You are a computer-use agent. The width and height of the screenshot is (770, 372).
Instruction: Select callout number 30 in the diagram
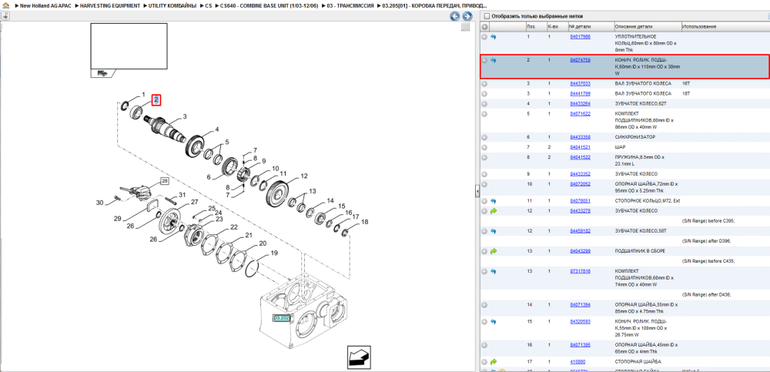[x=99, y=203]
